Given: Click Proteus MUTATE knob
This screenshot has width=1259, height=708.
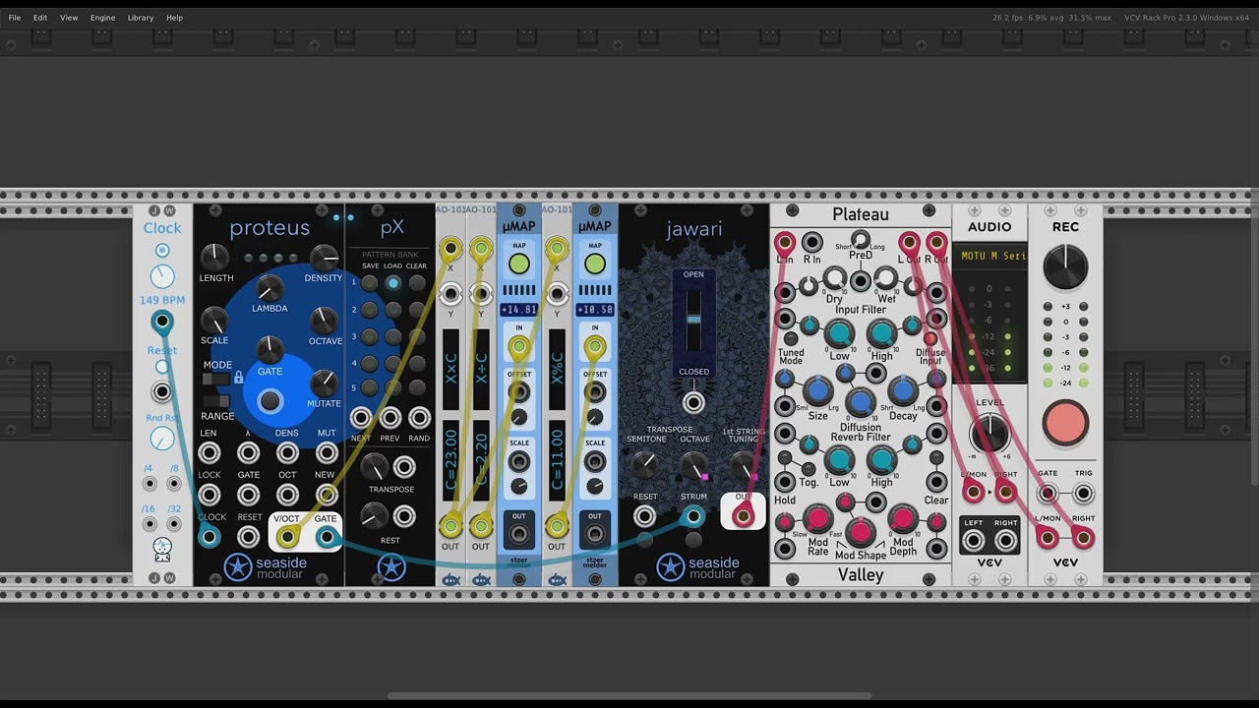Looking at the screenshot, I should pyautogui.click(x=324, y=383).
